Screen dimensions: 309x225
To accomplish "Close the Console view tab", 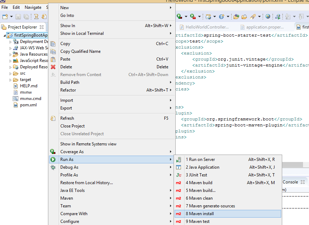I will click(x=303, y=182).
